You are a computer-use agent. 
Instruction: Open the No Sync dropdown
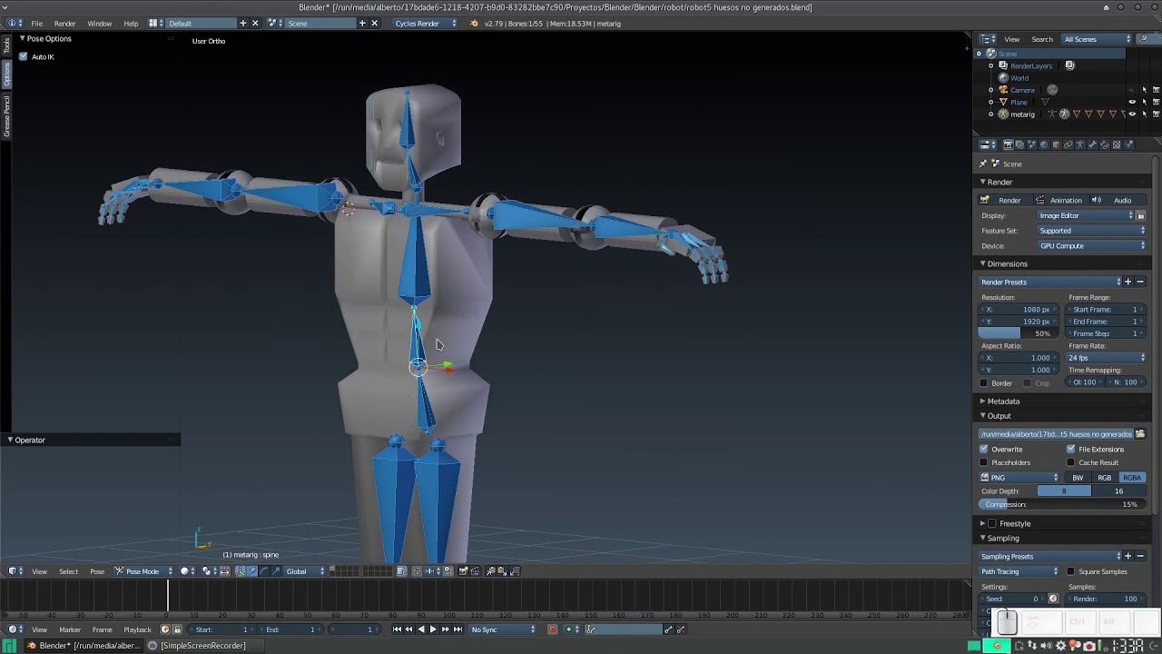point(502,629)
